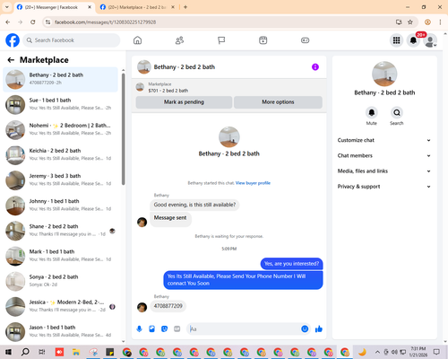Expand Customize chat section
448x359 pixels.
pyautogui.click(x=384, y=140)
